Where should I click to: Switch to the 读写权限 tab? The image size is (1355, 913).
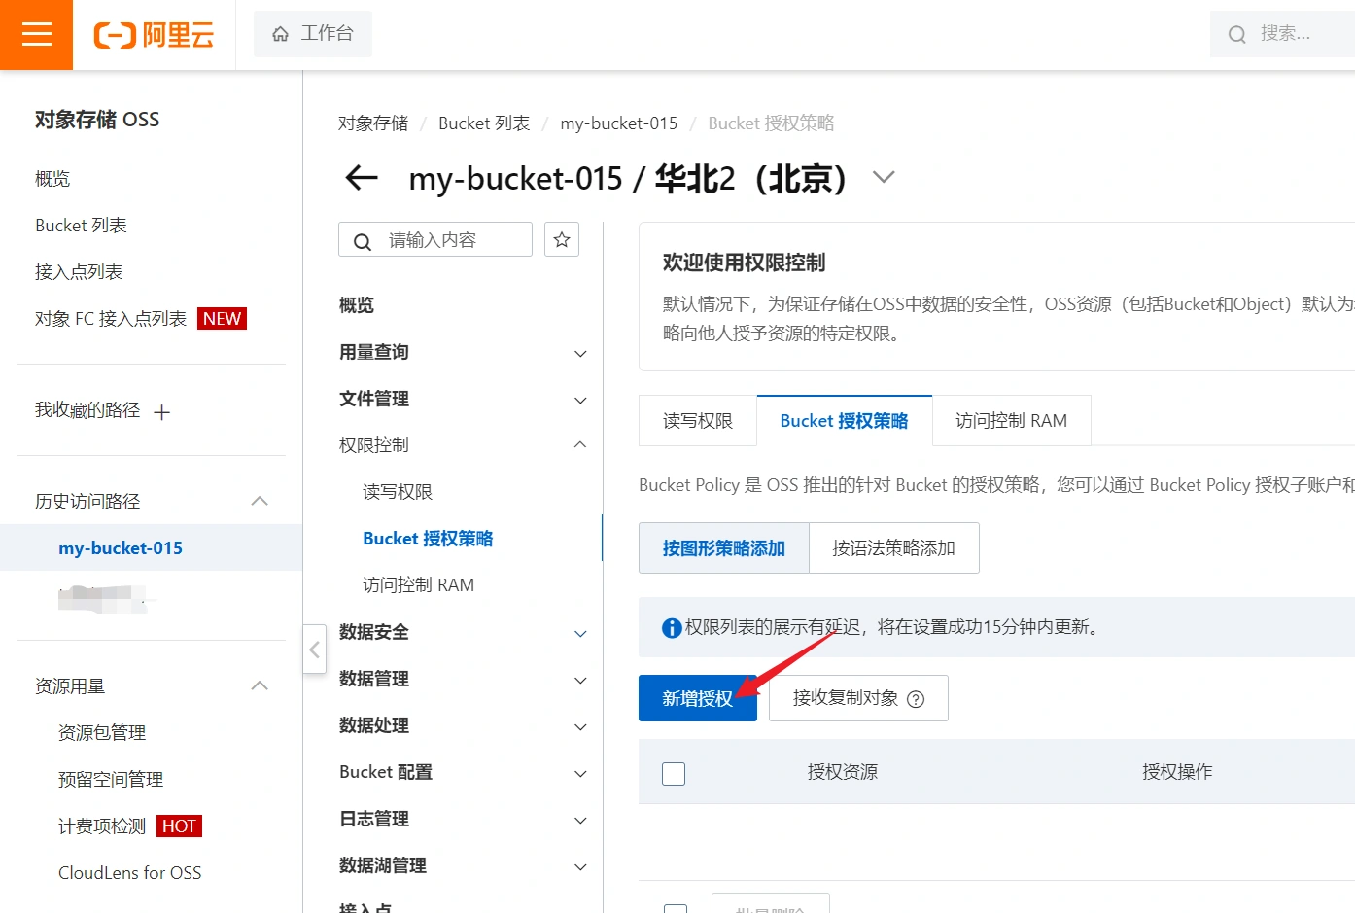[x=697, y=421]
